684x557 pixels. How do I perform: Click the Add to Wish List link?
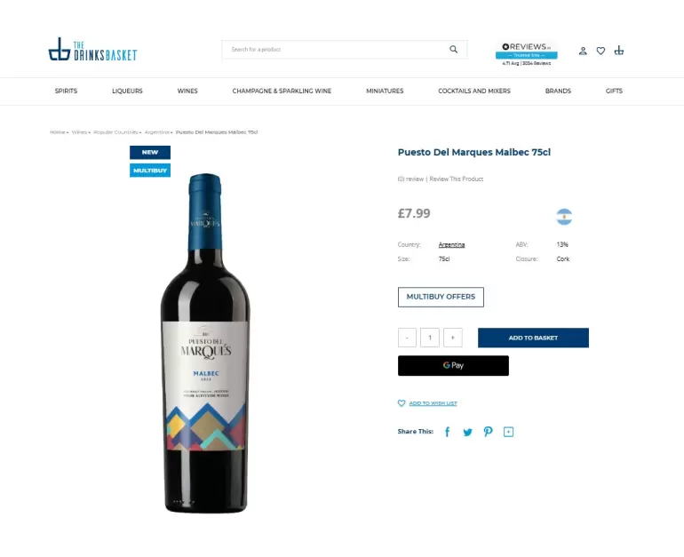433,403
